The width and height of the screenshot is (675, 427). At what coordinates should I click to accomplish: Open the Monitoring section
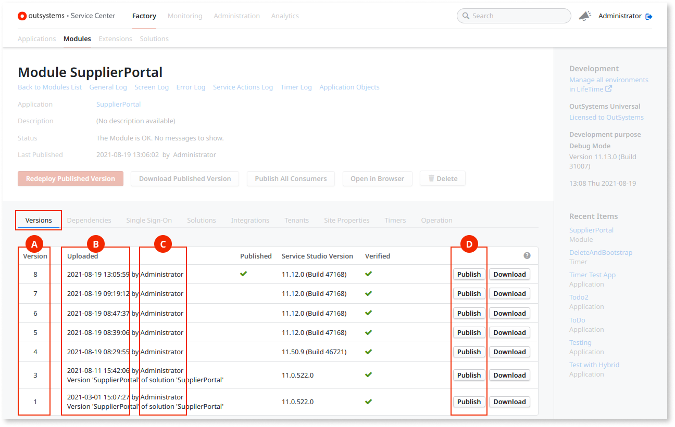(x=185, y=16)
